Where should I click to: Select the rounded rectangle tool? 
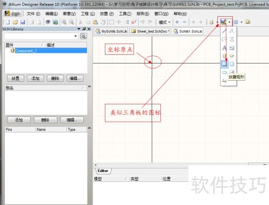coord(232,64)
